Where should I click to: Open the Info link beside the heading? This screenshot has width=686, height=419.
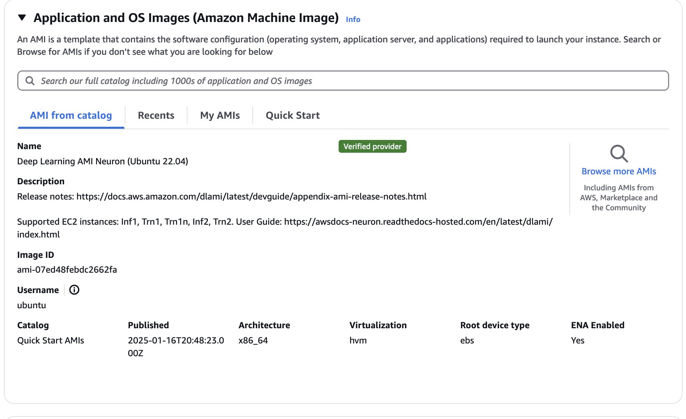point(353,19)
